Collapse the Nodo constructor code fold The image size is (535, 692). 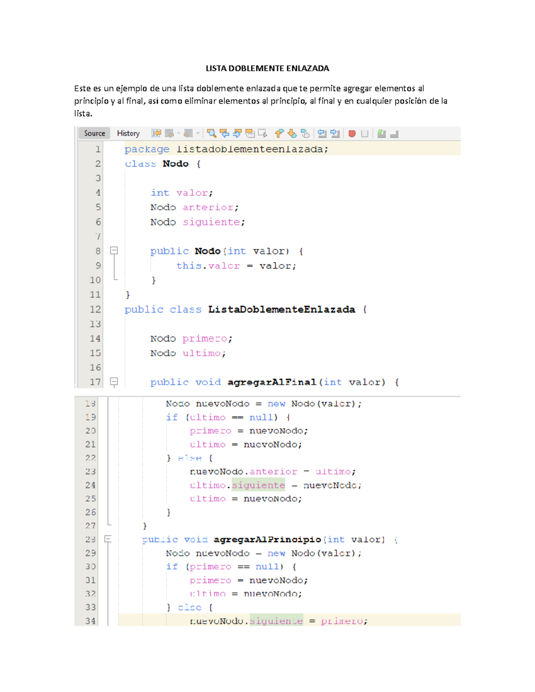(114, 251)
